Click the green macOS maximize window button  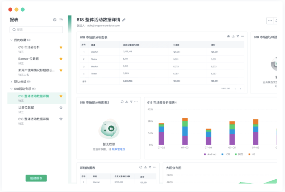(x=22, y=9)
